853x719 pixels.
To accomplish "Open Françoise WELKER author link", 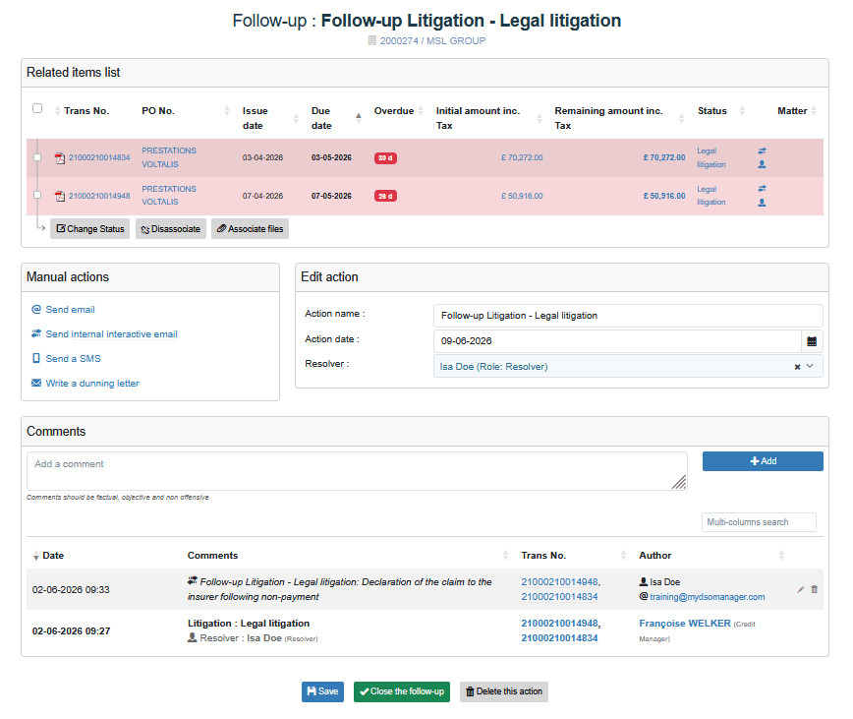I will coord(685,624).
